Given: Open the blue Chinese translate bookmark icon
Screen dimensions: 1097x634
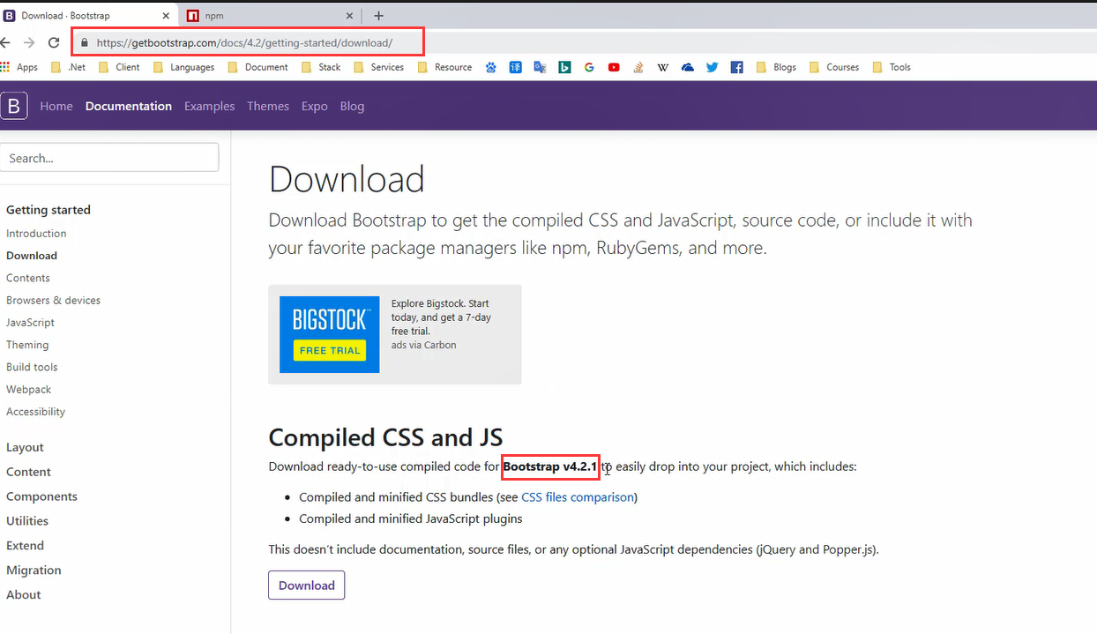Looking at the screenshot, I should click(515, 67).
